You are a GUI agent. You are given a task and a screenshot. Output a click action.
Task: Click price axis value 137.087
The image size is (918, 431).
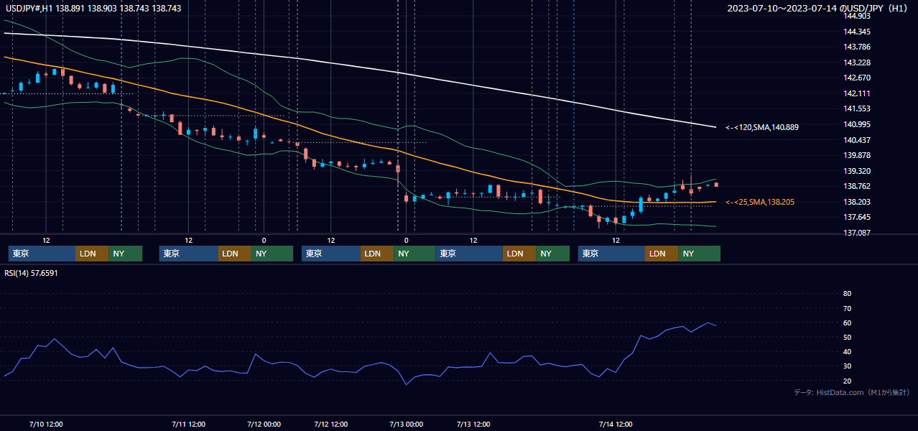tap(857, 233)
